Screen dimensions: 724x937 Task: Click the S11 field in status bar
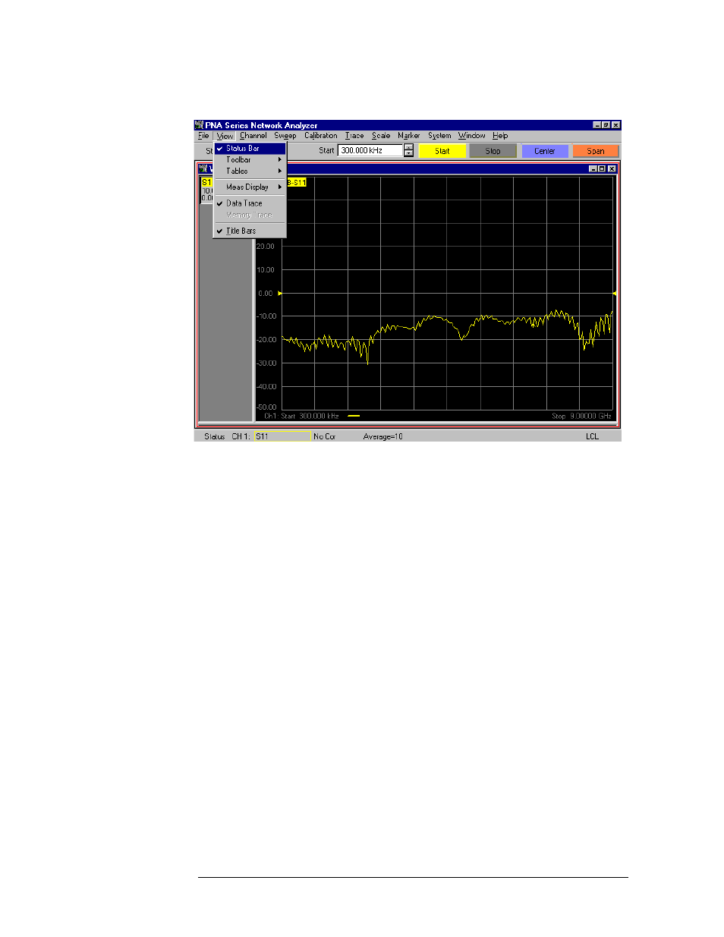[282, 436]
